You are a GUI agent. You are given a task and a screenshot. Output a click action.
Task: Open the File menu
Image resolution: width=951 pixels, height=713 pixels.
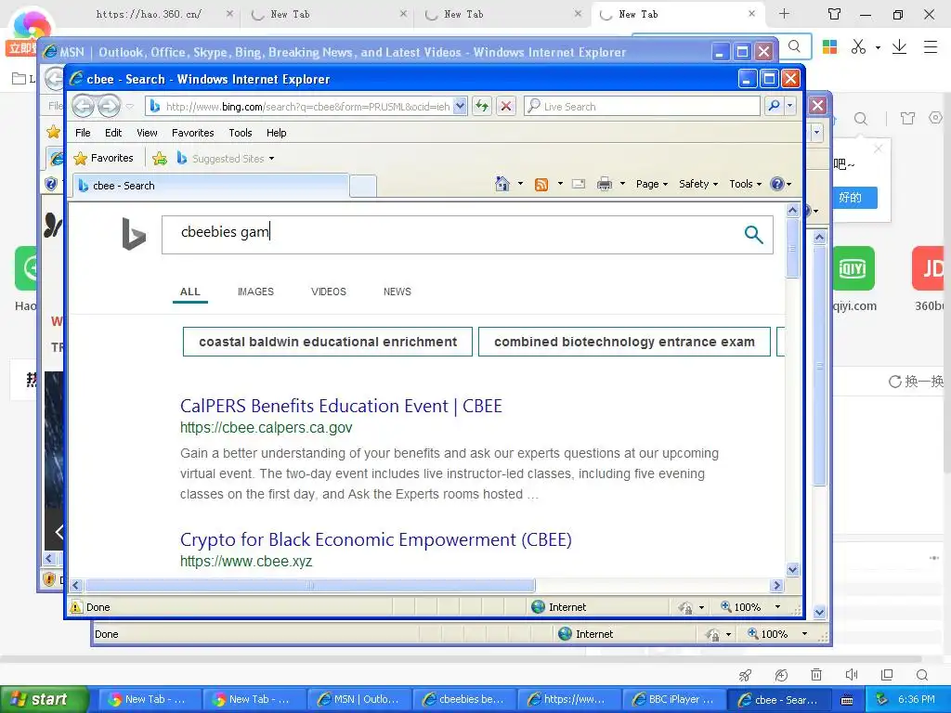(x=83, y=133)
